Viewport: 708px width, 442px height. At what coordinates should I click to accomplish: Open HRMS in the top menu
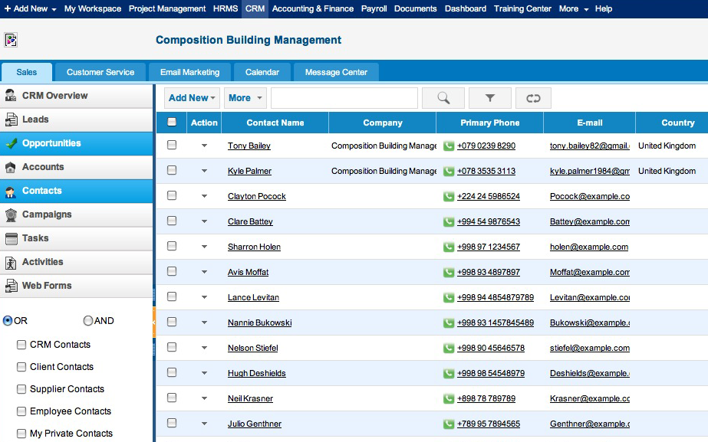click(226, 8)
